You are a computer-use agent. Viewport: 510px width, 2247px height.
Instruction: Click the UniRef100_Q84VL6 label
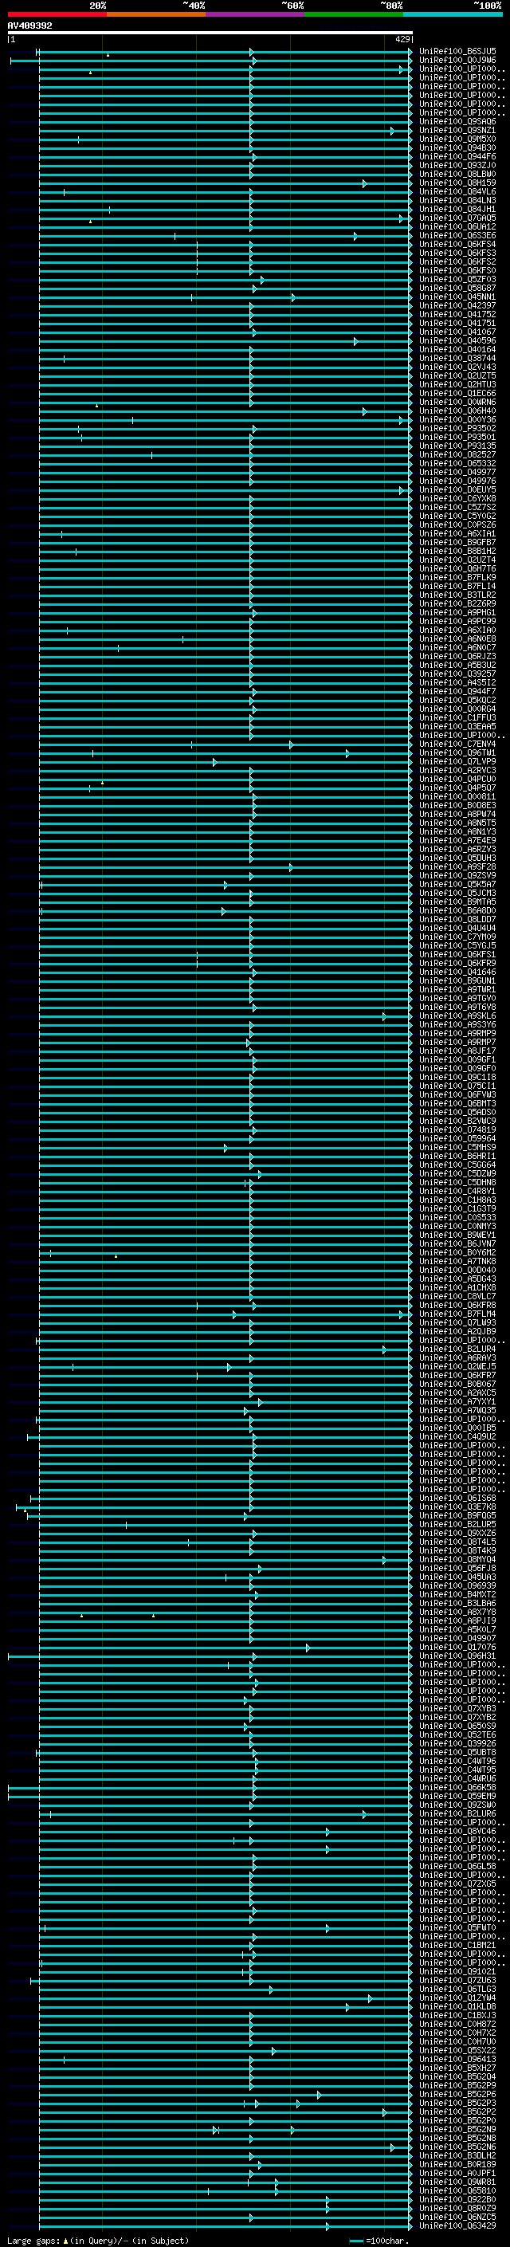tap(457, 192)
